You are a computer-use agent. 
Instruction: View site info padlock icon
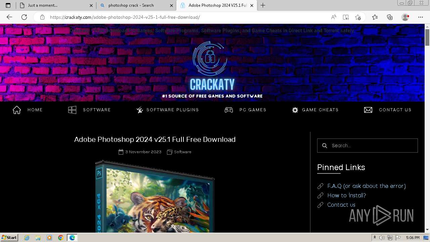click(42, 17)
